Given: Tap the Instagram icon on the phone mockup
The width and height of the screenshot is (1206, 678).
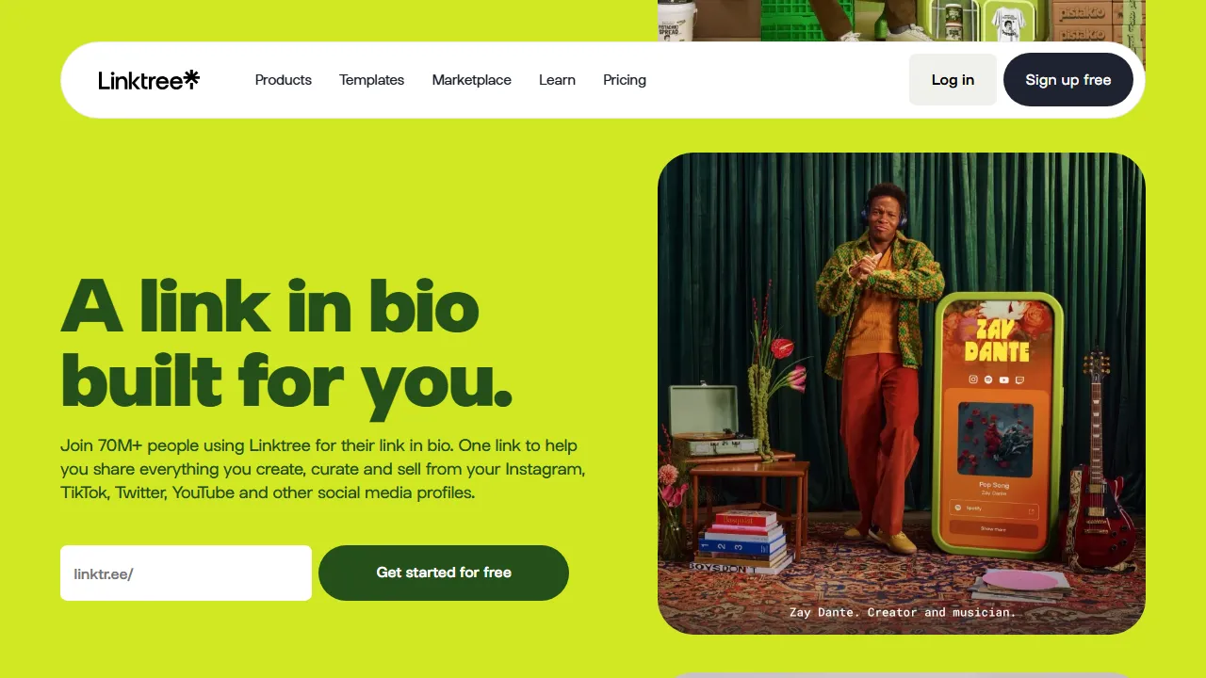Looking at the screenshot, I should click(973, 379).
